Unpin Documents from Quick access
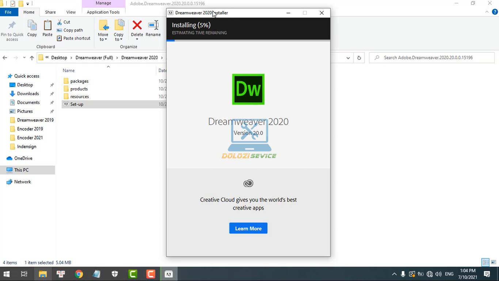This screenshot has height=281, width=499. 52,102
